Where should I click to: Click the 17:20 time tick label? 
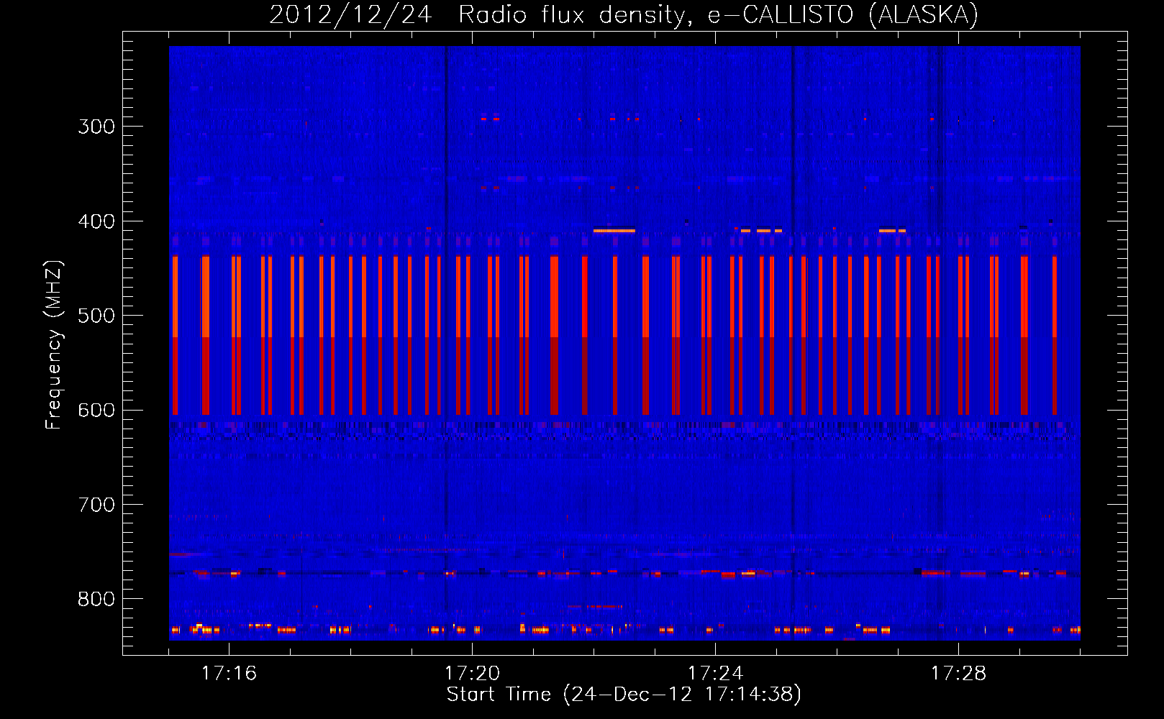pyautogui.click(x=472, y=674)
